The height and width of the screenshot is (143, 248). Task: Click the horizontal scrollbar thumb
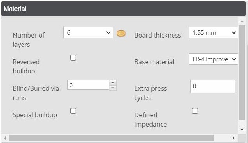pos(111,138)
